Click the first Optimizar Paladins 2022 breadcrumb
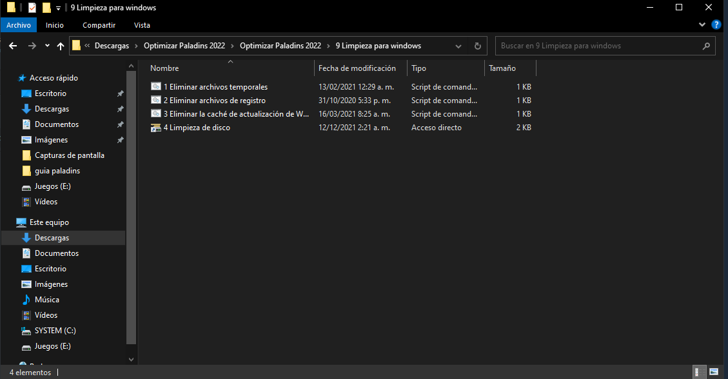 tap(184, 46)
